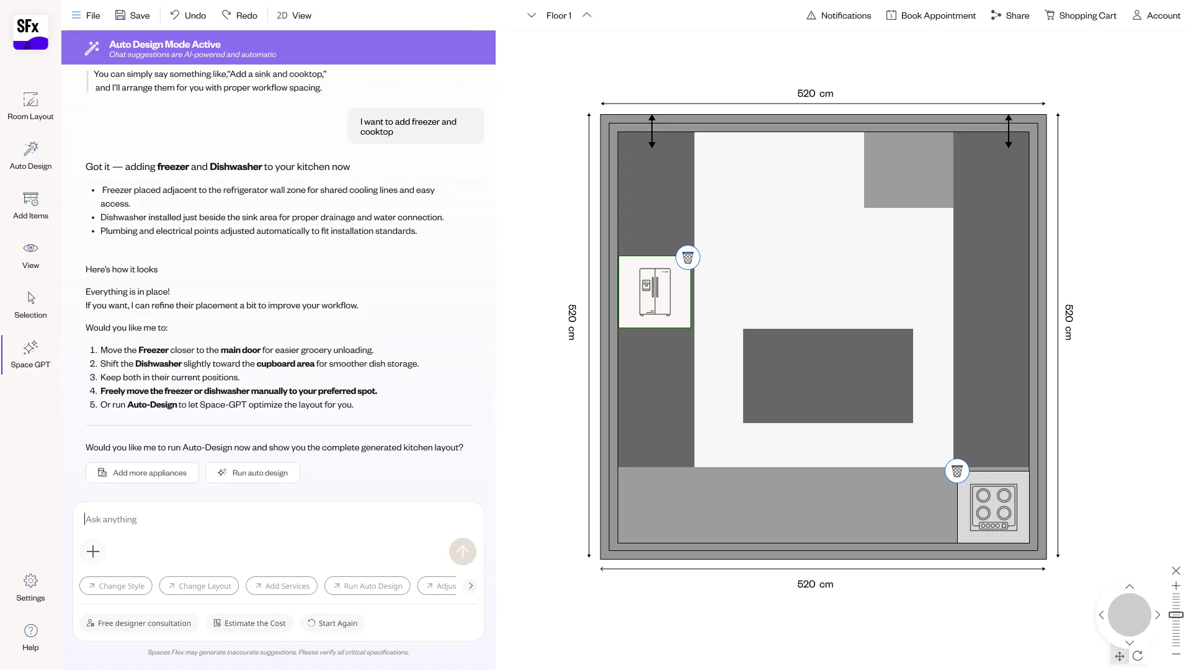Viewport: 1191px width, 670px height.
Task: Redo the last action
Action: pos(239,16)
